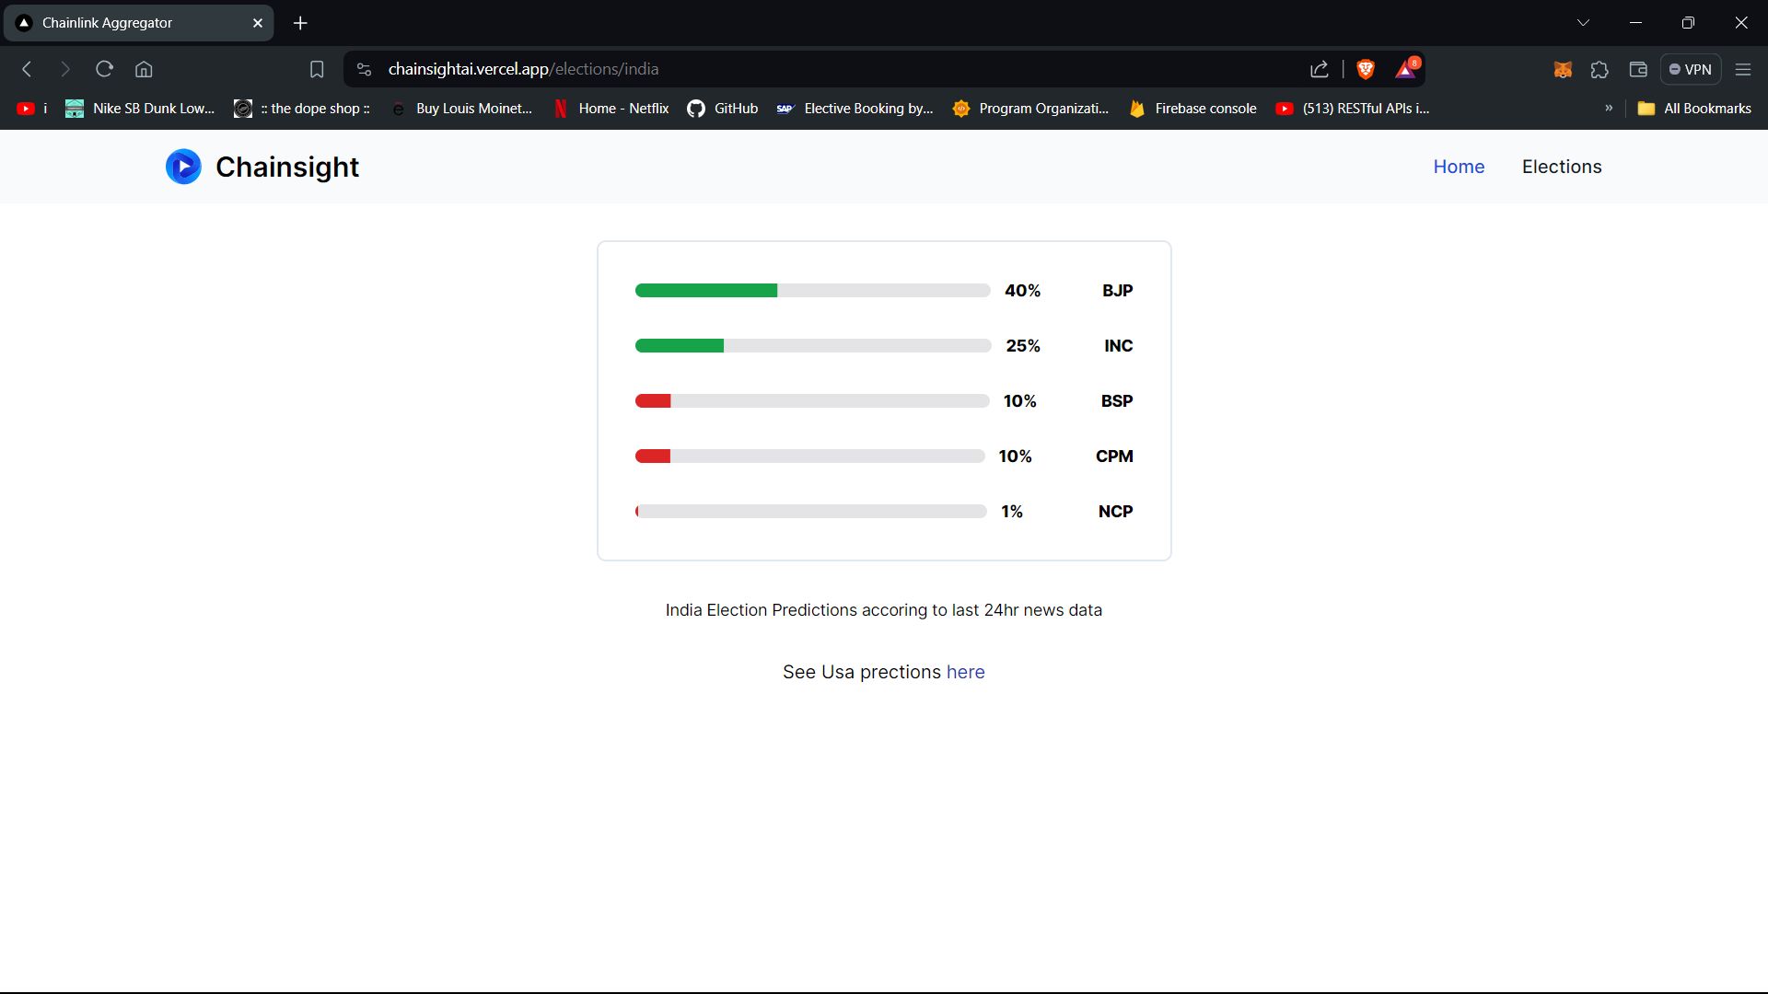Image resolution: width=1768 pixels, height=994 pixels.
Task: Expand browser tab list dropdown
Action: click(x=1582, y=22)
